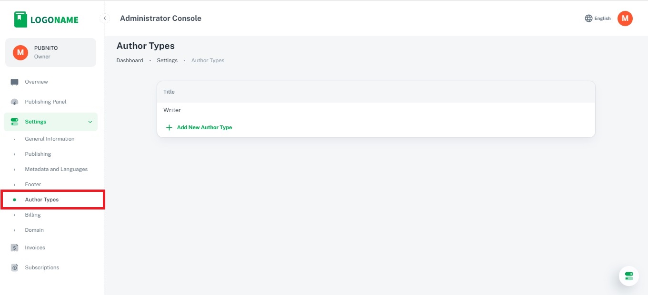
Task: Select the Writer row in the table
Action: click(172, 110)
